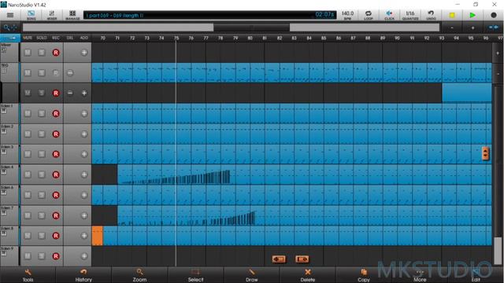Select the Eden 1 instrument track header

pos(9,113)
